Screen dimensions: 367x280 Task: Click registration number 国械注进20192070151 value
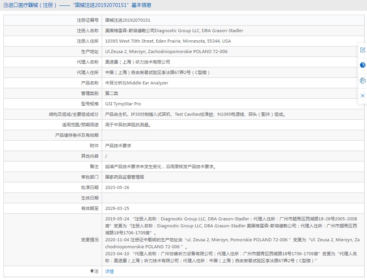(128, 20)
